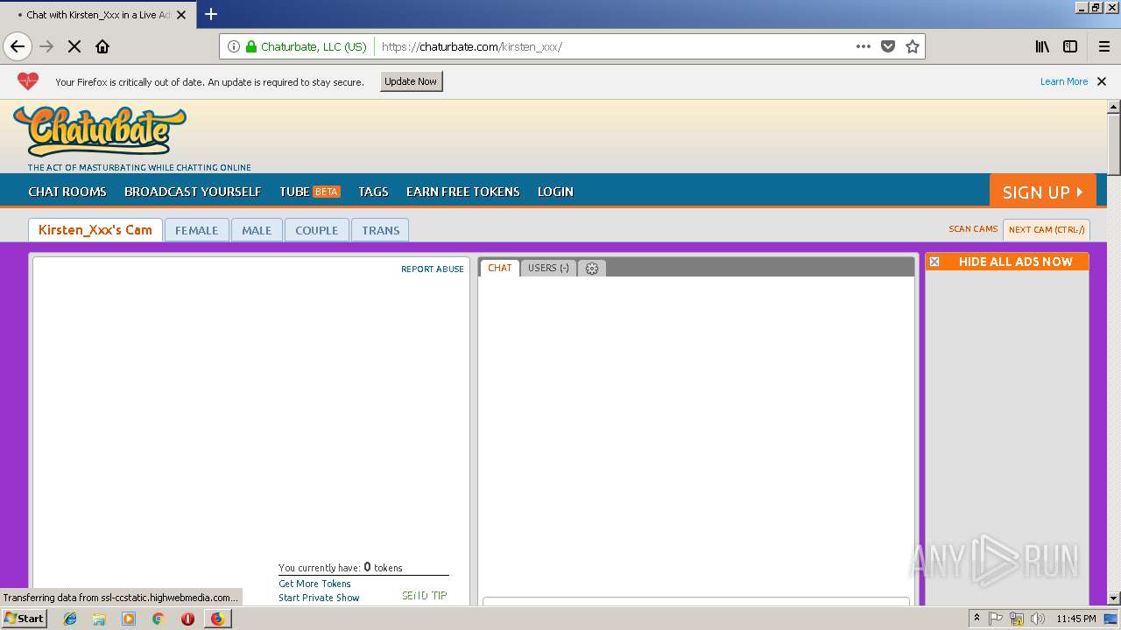Launch Internet Explorer from taskbar

70,619
